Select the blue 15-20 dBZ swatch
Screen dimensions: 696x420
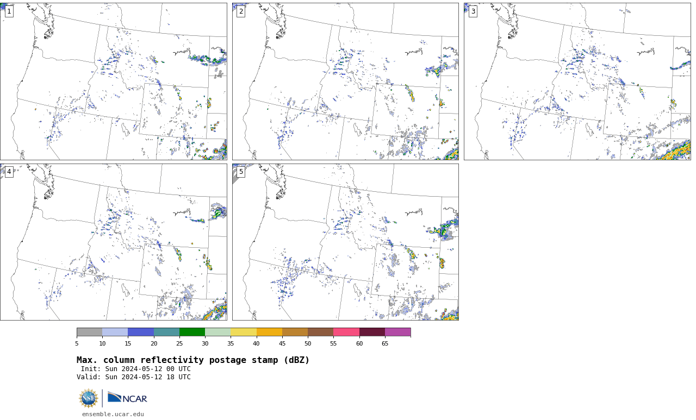tap(141, 332)
